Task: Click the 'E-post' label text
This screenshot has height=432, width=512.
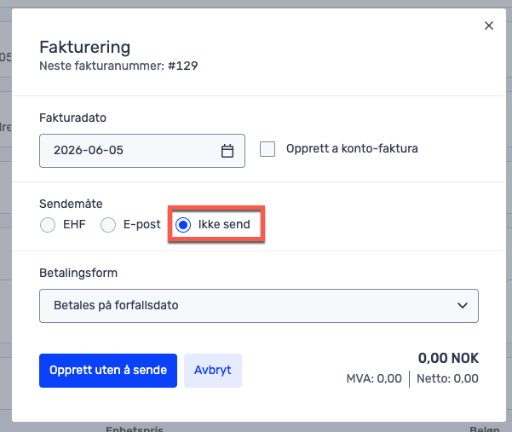Action: pos(142,225)
